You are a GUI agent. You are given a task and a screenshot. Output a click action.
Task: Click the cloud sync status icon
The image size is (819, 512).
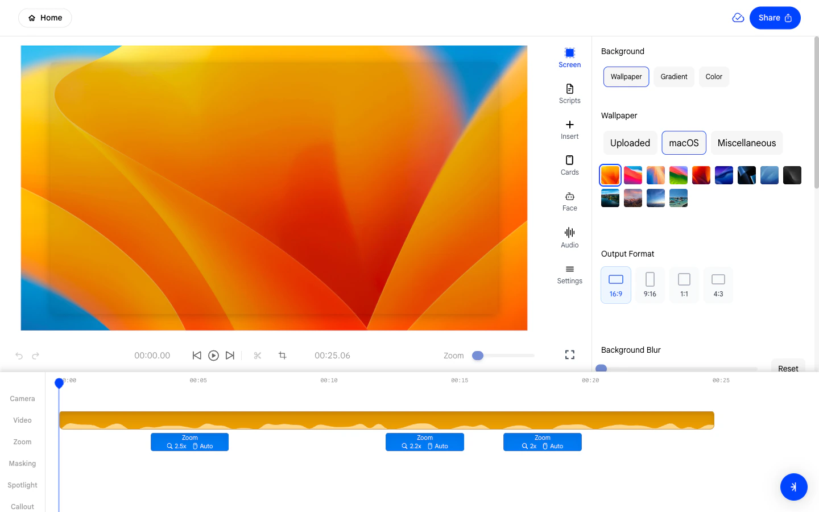click(x=738, y=18)
